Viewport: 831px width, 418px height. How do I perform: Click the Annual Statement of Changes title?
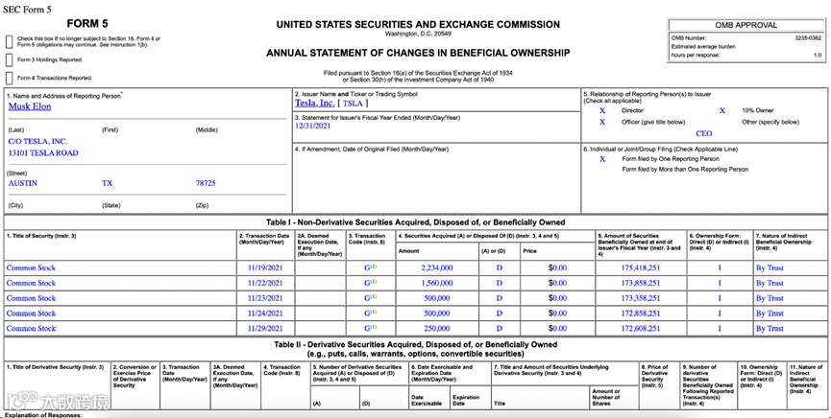418,53
